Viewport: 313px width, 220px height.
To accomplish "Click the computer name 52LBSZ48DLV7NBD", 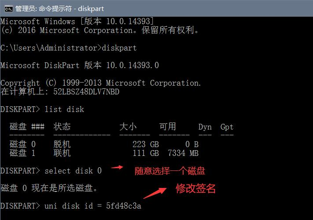I will coord(86,92).
